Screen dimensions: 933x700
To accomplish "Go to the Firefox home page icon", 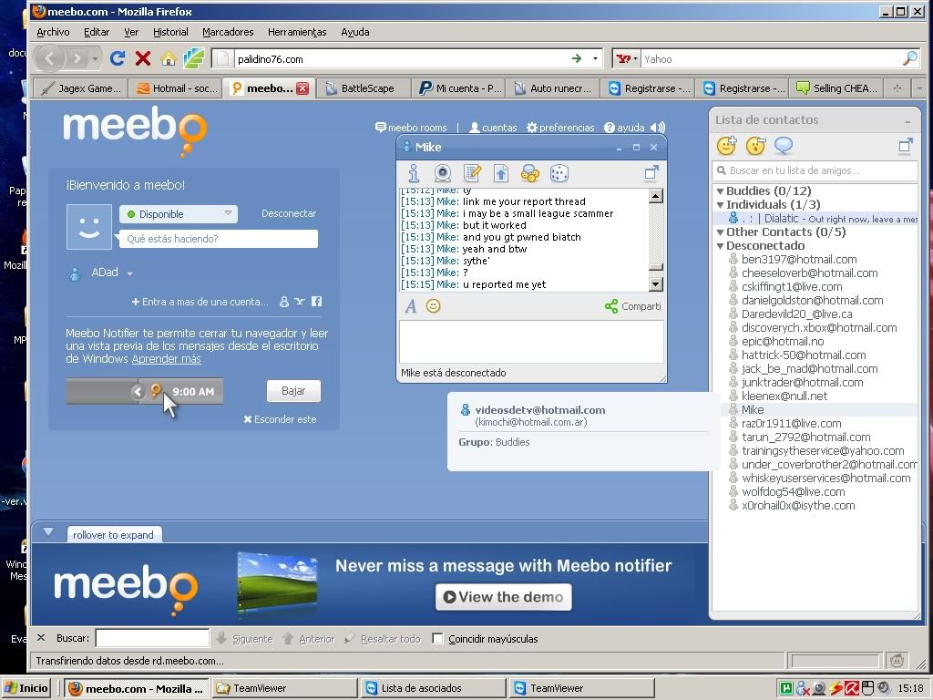I will (x=169, y=58).
